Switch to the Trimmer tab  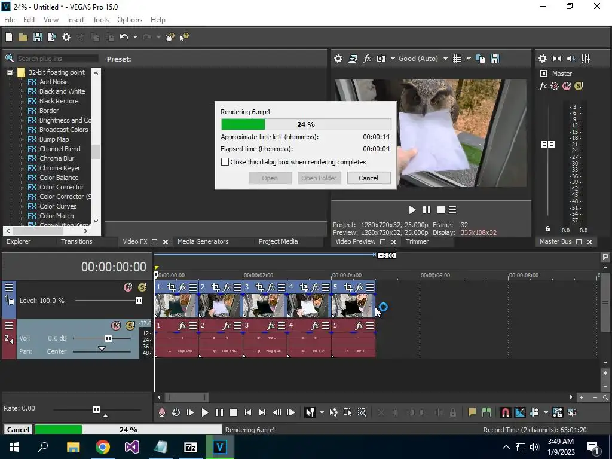click(x=417, y=241)
